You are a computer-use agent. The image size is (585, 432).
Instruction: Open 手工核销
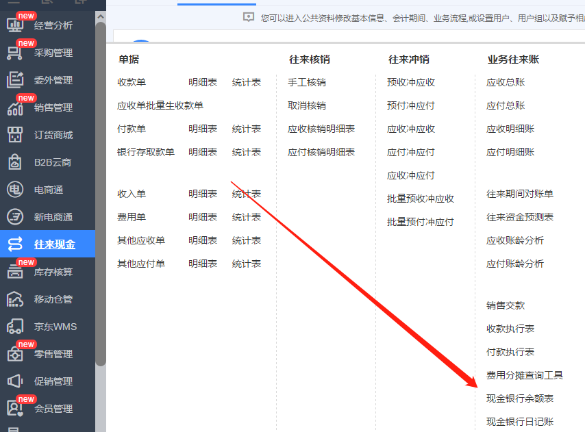click(307, 82)
